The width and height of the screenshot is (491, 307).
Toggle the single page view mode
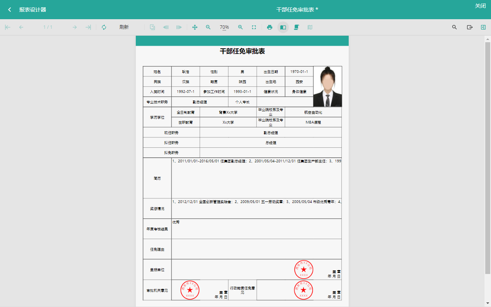point(283,27)
